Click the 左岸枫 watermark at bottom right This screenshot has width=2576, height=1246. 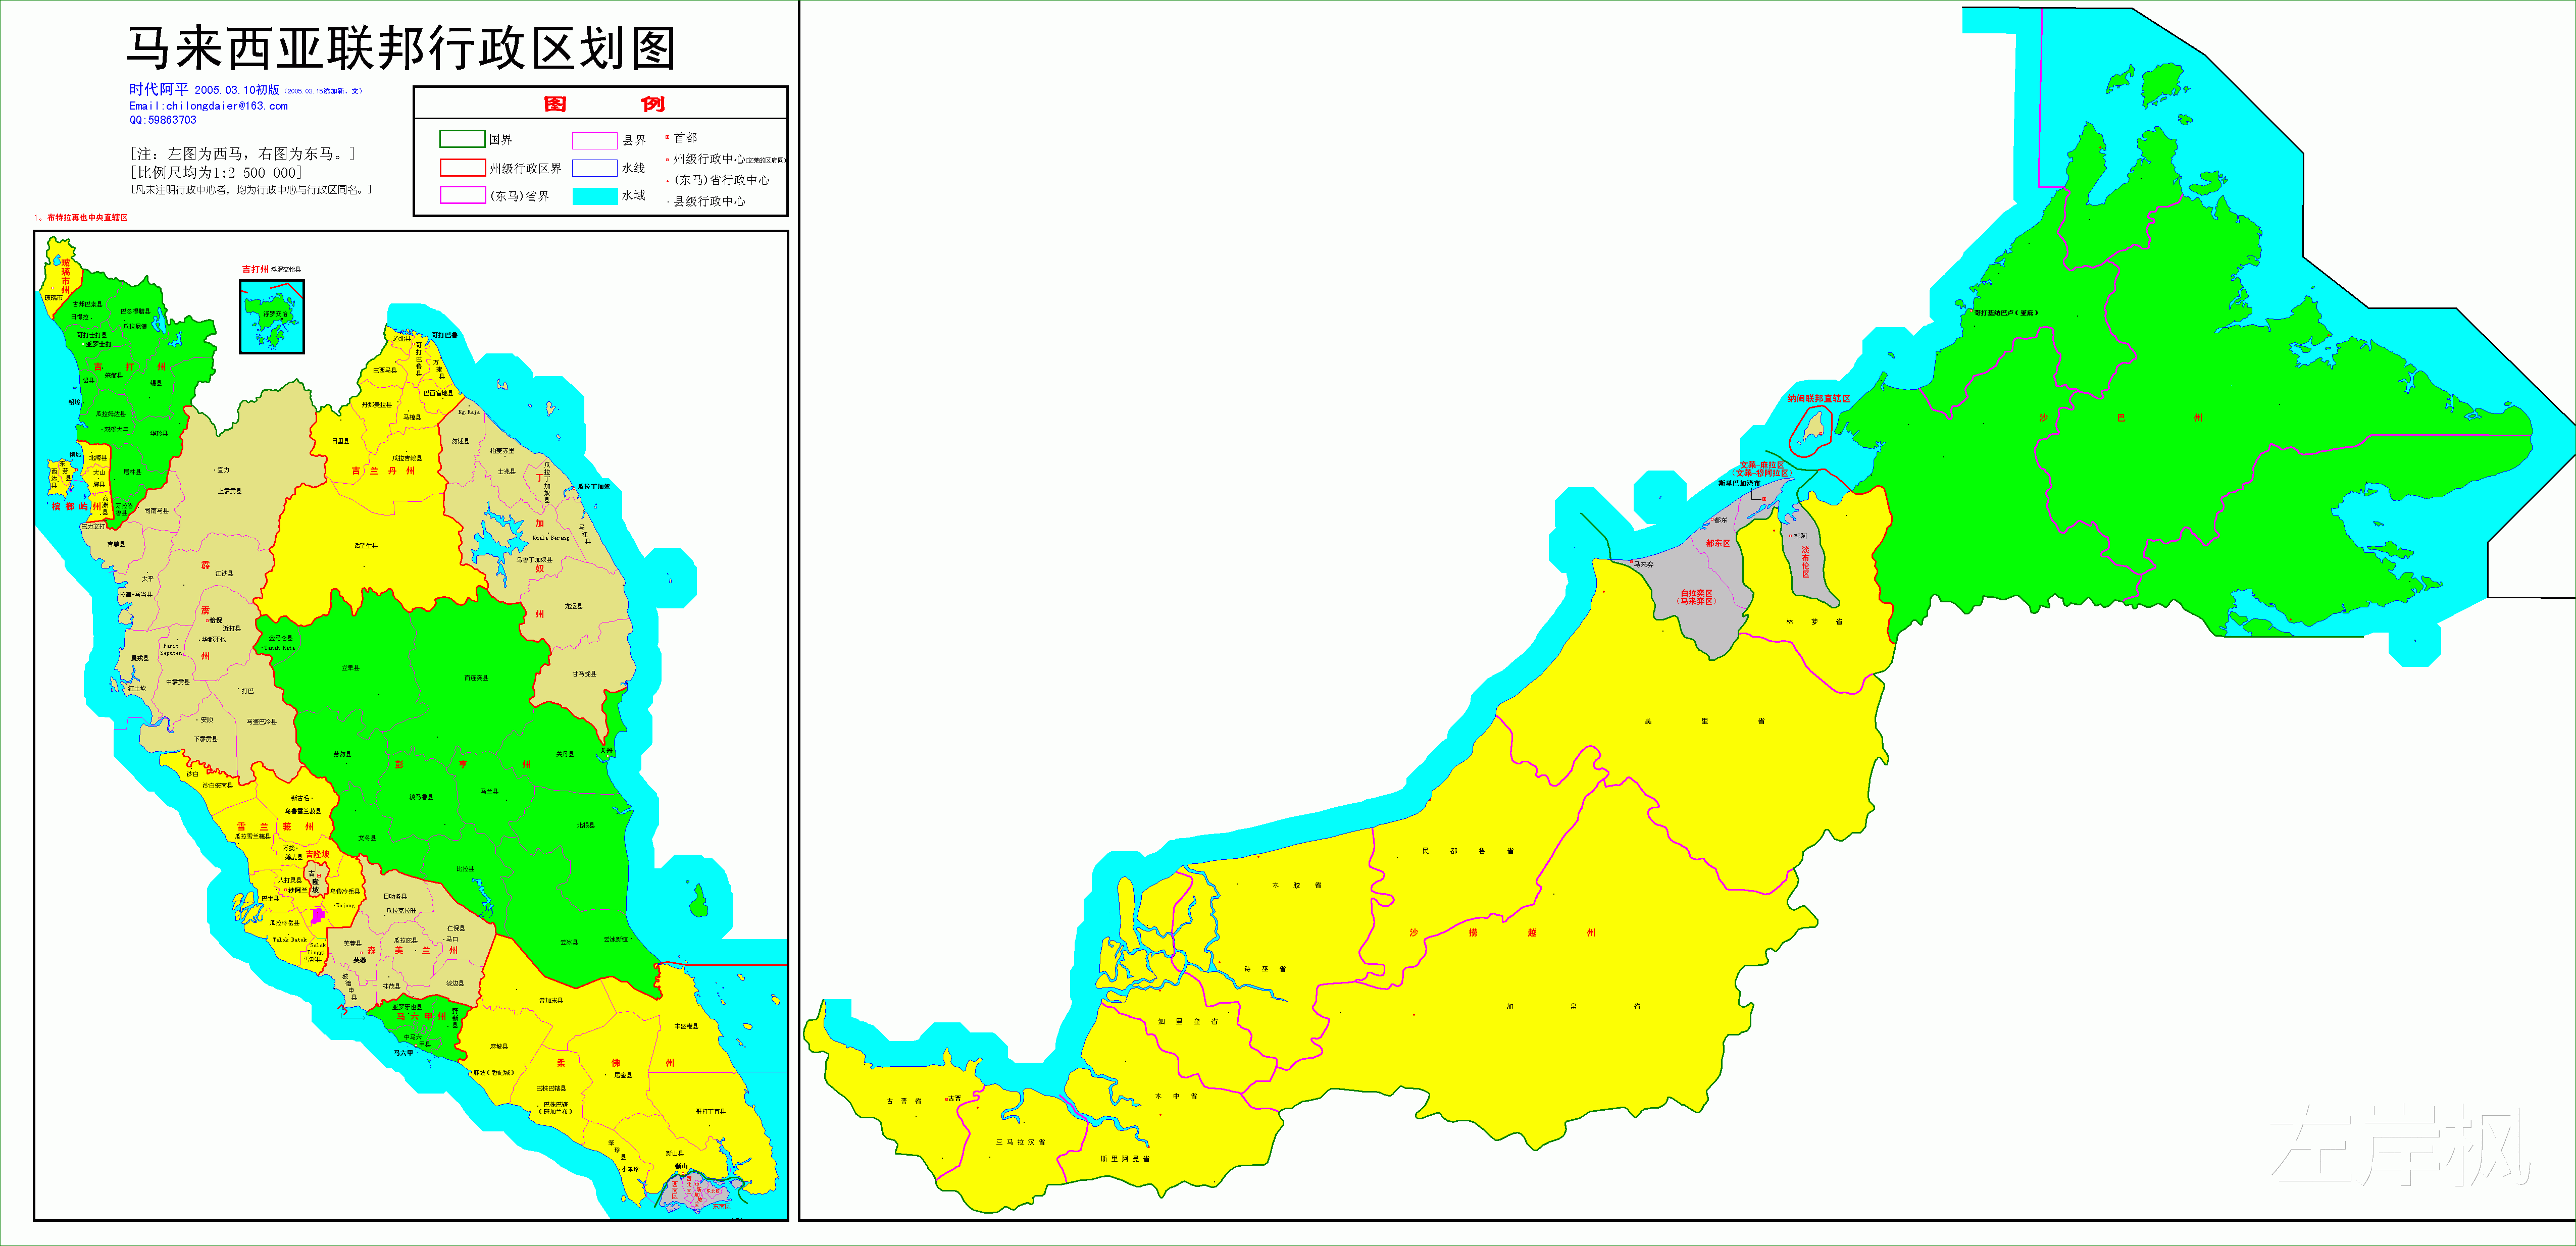click(x=2400, y=1145)
